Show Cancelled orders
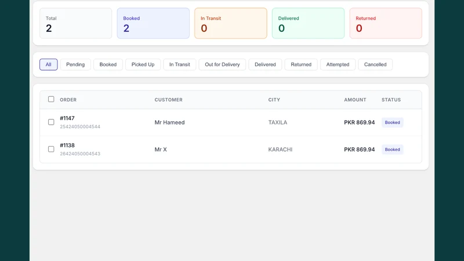This screenshot has height=261, width=464. (375, 64)
